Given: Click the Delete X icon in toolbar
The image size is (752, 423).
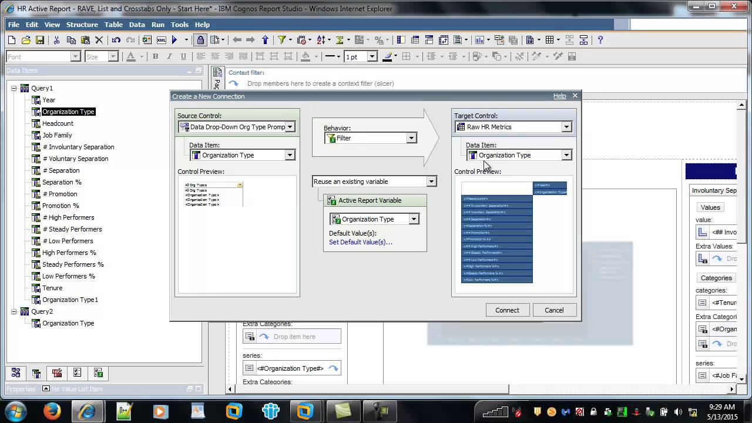Looking at the screenshot, I should 99,40.
